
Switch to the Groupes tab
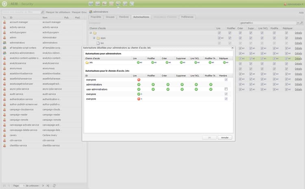[110, 17]
